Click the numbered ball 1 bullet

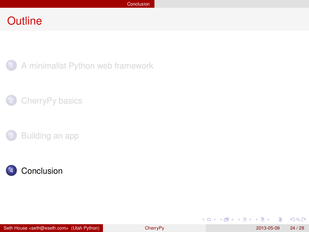11,65
